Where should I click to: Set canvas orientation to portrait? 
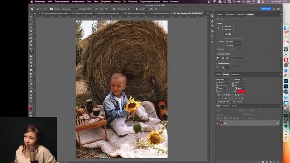(226, 34)
